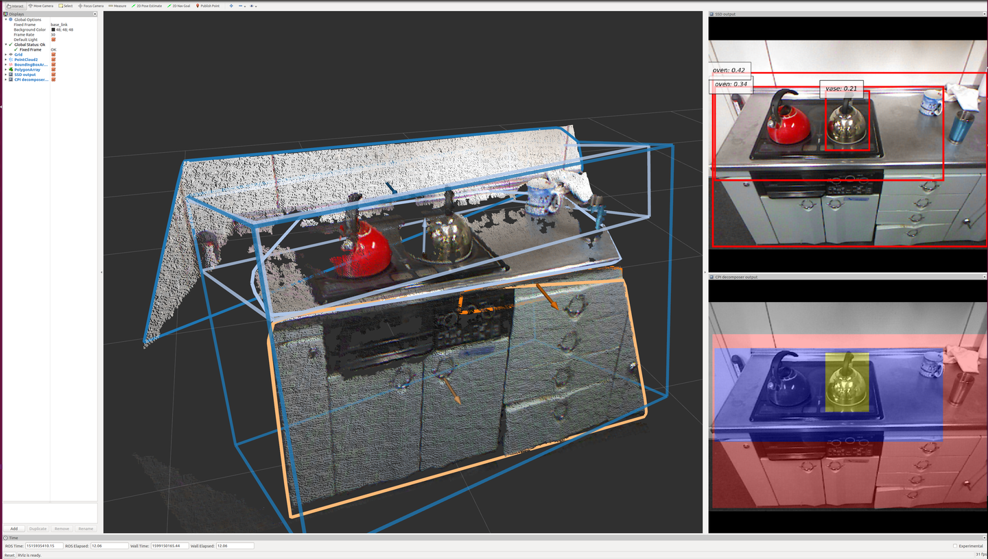
Task: Select the Interact tool
Action: [15, 5]
